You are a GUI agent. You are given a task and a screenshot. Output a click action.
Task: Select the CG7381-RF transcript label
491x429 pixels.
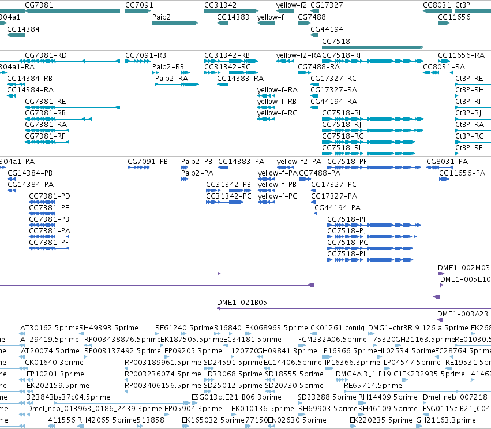click(45, 136)
